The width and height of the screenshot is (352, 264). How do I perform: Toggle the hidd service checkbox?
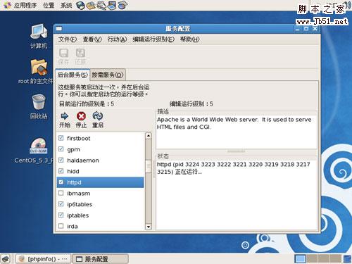[61, 171]
